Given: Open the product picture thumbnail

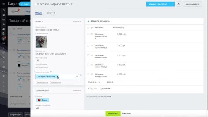Looking at the screenshot, I should coord(41,42).
